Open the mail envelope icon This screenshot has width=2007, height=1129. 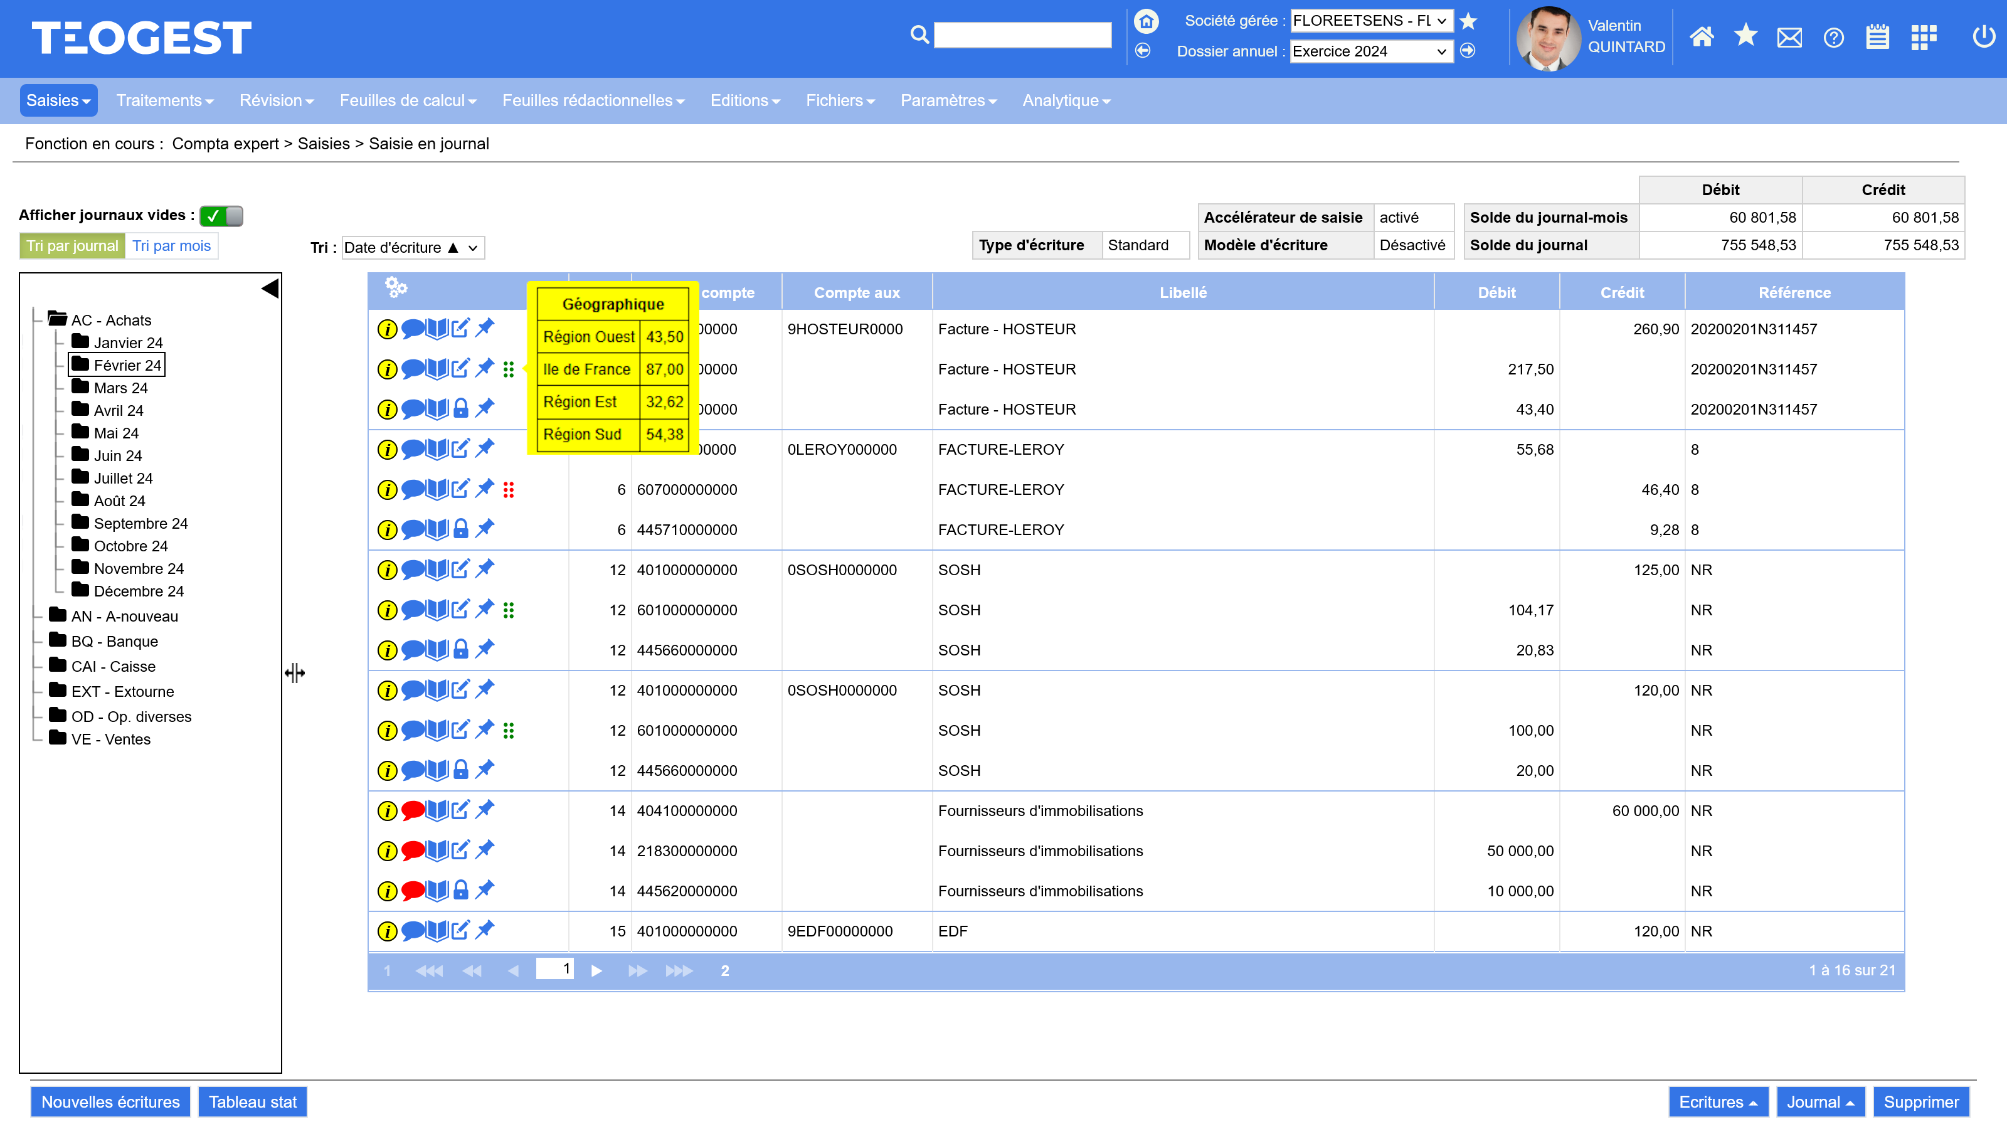[1789, 36]
